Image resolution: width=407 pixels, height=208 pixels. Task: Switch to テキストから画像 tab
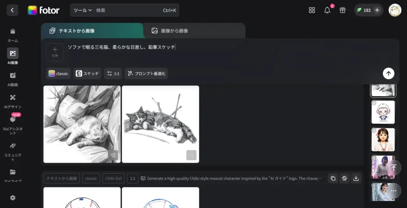[x=92, y=31]
